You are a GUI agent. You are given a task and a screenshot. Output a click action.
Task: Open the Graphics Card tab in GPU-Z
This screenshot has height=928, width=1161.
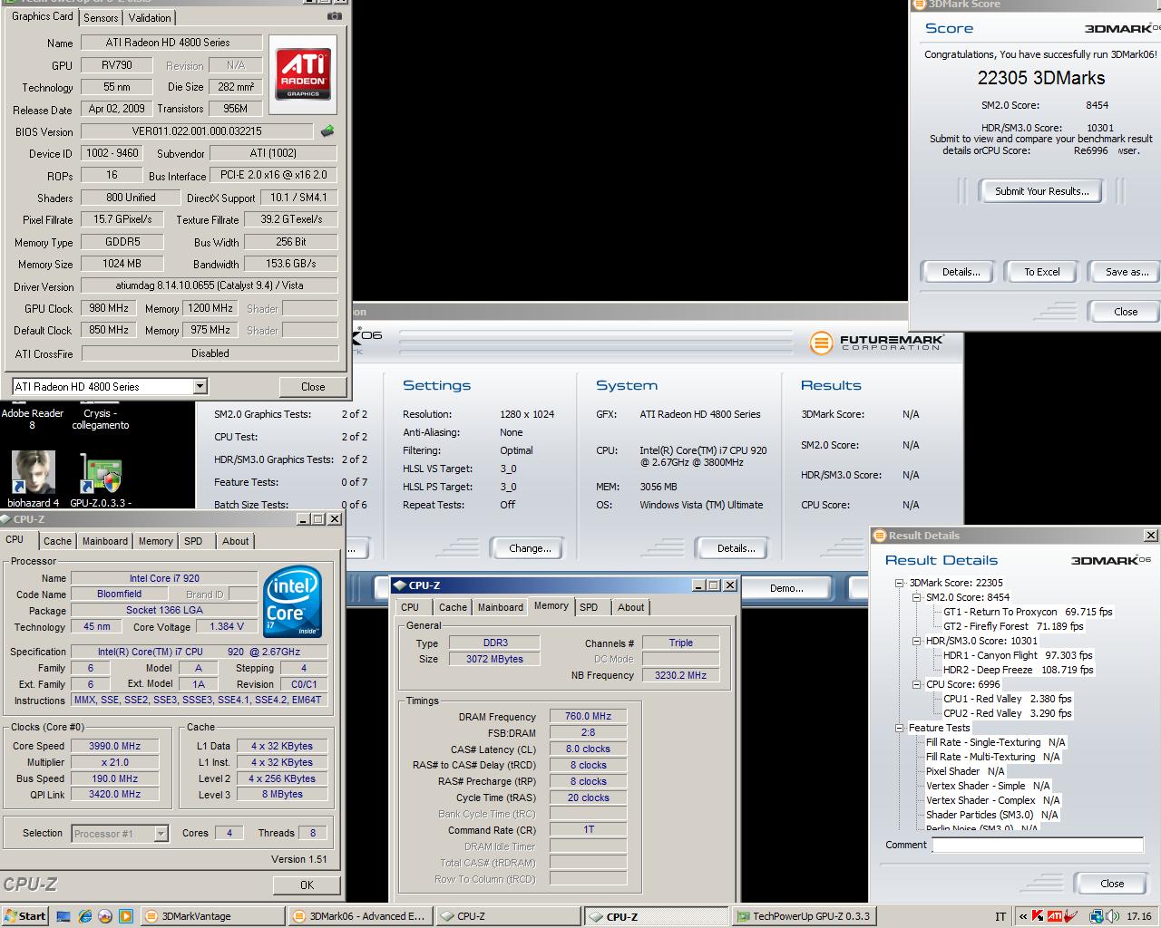42,16
